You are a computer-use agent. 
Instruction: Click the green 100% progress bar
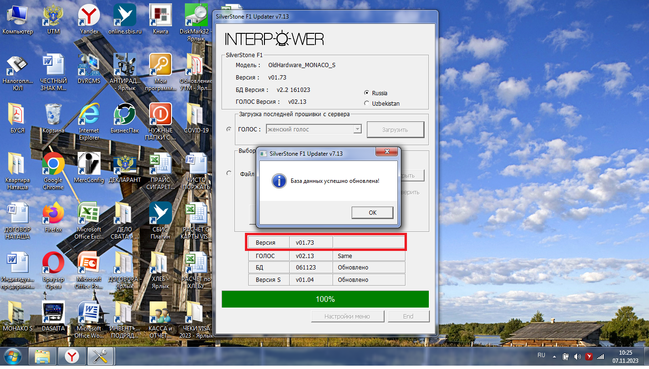click(x=325, y=299)
